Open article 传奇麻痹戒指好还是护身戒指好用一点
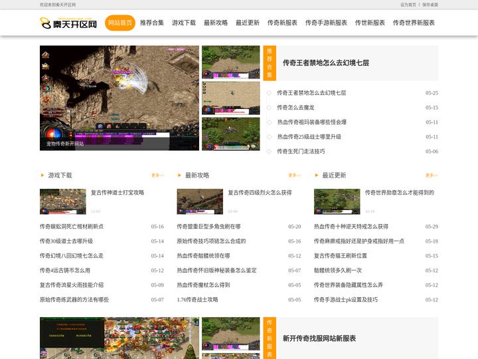The image size is (478, 359). tap(359, 241)
